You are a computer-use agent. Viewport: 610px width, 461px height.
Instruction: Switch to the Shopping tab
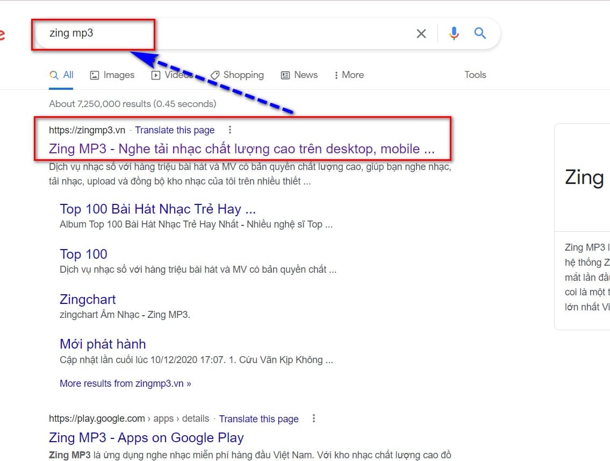237,75
